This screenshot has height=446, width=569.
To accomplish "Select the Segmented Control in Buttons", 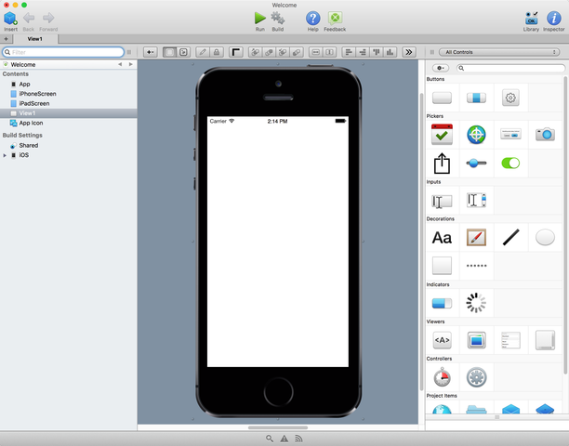I will click(x=476, y=98).
